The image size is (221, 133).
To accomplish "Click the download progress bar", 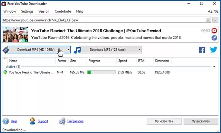I will click(101, 72).
